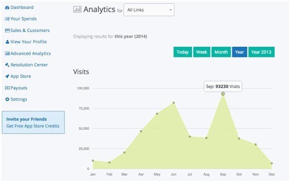Screen dimensions: 291x182
Task: Click the Sales & Customers card icon
Action: tap(7, 31)
